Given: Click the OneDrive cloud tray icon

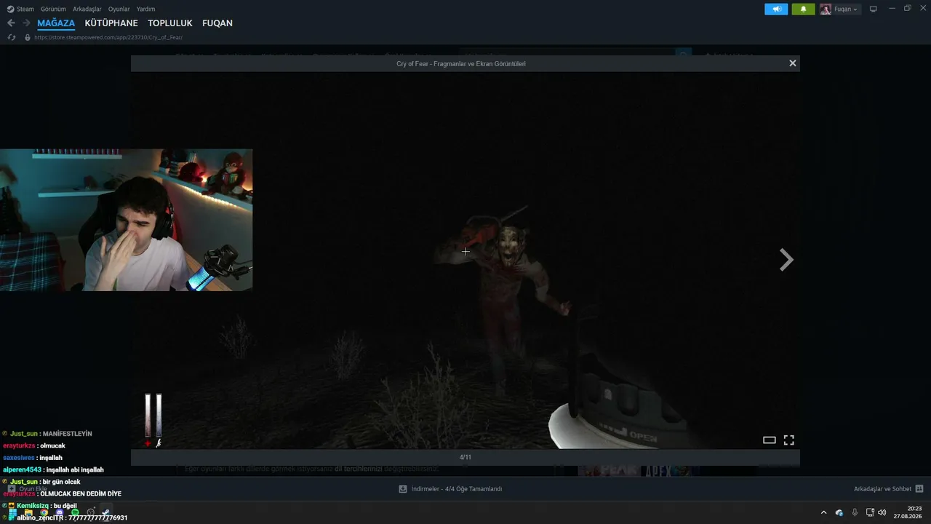Looking at the screenshot, I should pos(839,512).
